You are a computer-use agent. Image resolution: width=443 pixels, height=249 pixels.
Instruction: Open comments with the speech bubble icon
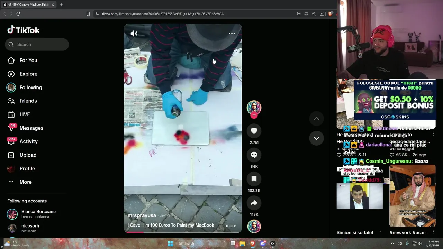tap(254, 155)
